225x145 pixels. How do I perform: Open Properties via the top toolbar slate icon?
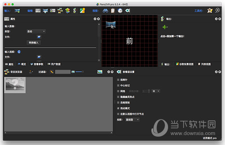coord(38,11)
